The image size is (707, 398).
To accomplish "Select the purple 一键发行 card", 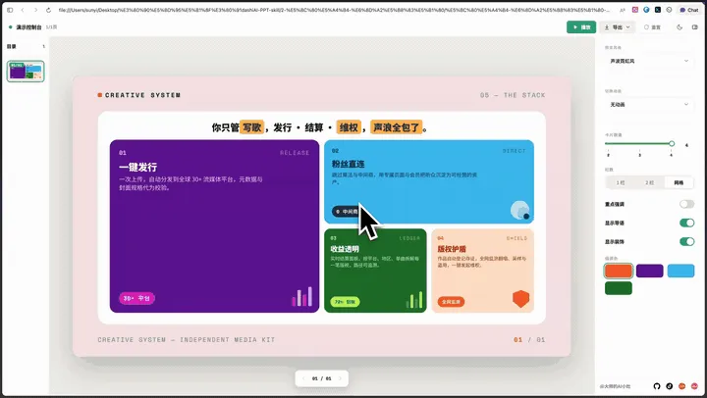I will [x=214, y=226].
